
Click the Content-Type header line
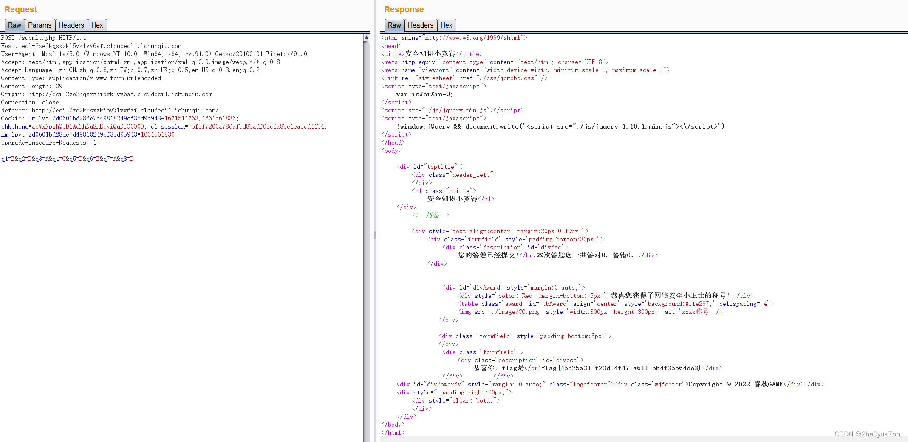pos(81,78)
